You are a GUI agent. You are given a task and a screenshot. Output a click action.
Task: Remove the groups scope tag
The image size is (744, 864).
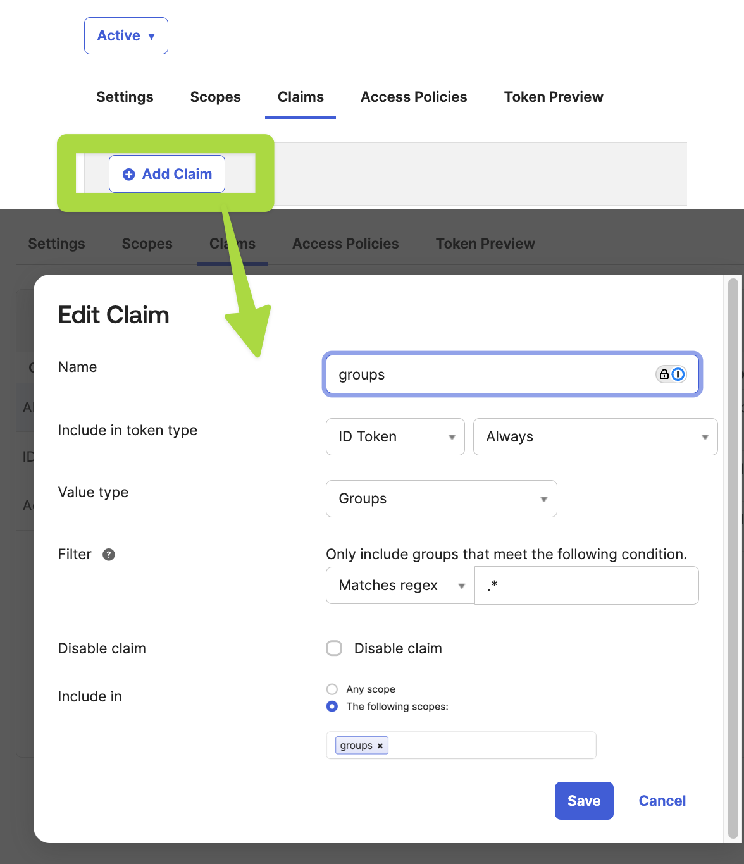point(380,746)
